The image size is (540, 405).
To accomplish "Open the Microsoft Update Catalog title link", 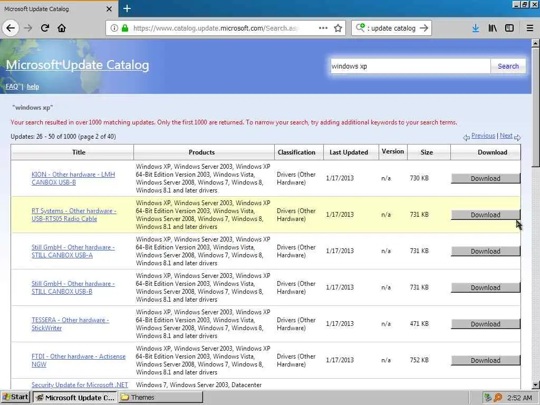I will click(78, 65).
